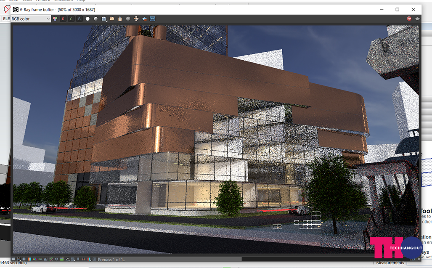Toggle hue saturation correction icon
Viewport: 432px width, 268px height.
tap(35, 259)
